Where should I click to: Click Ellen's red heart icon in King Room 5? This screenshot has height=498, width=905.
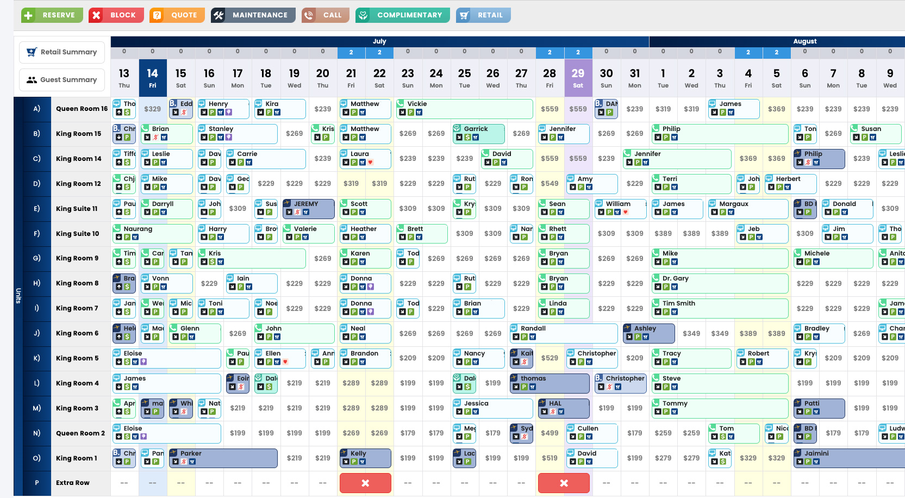pyautogui.click(x=285, y=362)
